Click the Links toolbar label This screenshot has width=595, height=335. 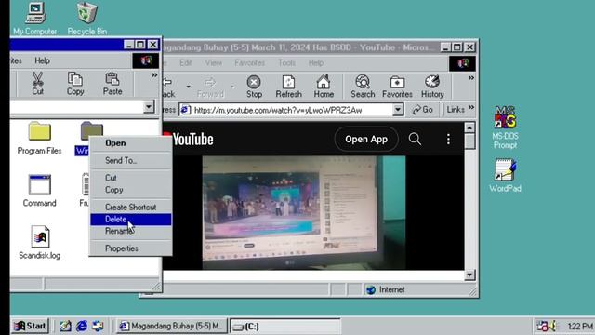pos(456,110)
